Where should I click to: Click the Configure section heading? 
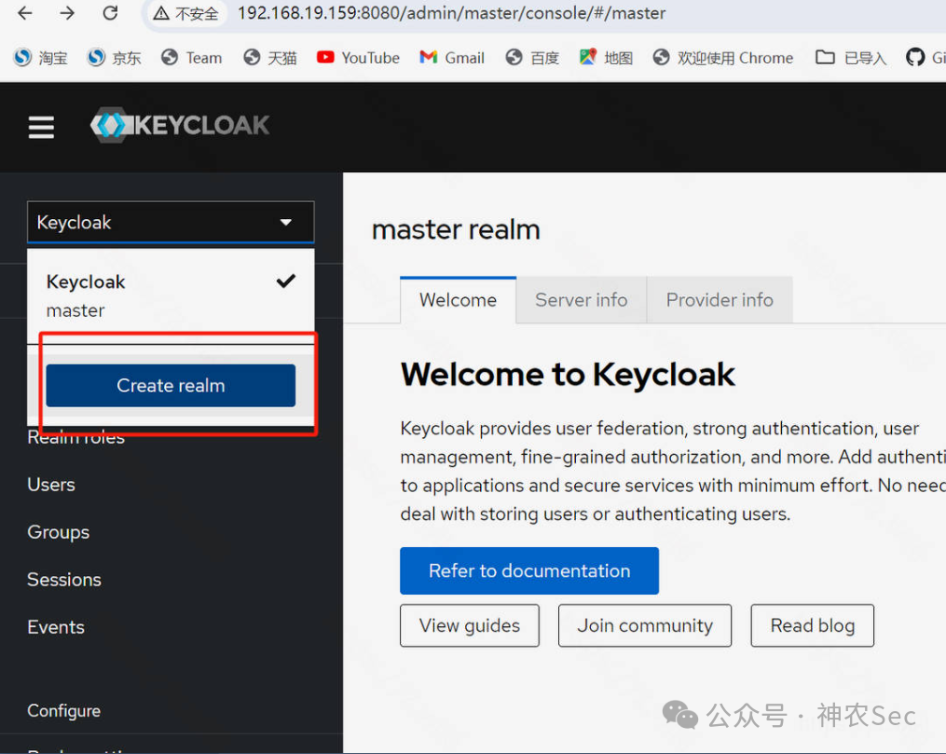pos(64,711)
